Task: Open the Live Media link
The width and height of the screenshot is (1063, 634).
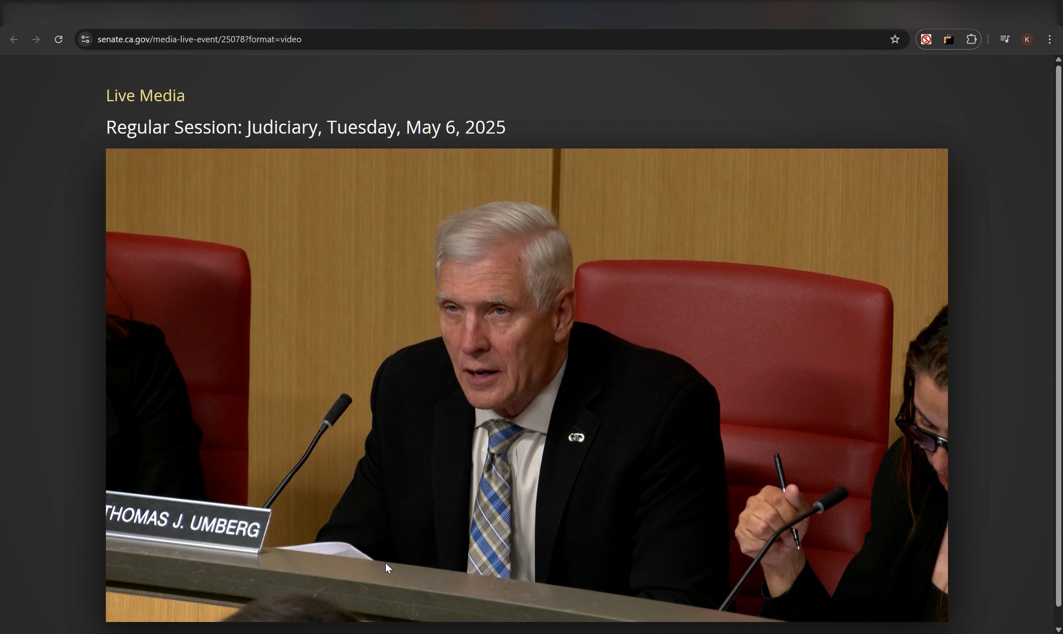Action: click(x=145, y=95)
